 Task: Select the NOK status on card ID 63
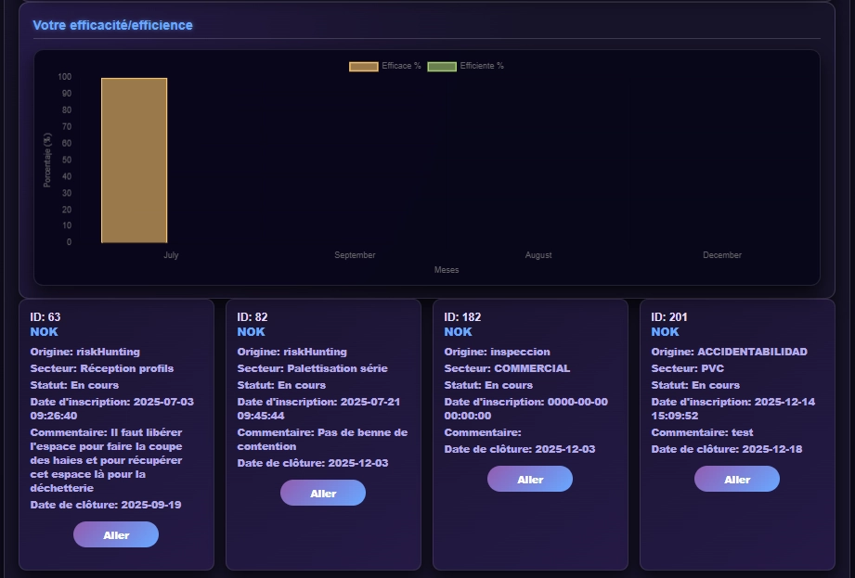(44, 332)
